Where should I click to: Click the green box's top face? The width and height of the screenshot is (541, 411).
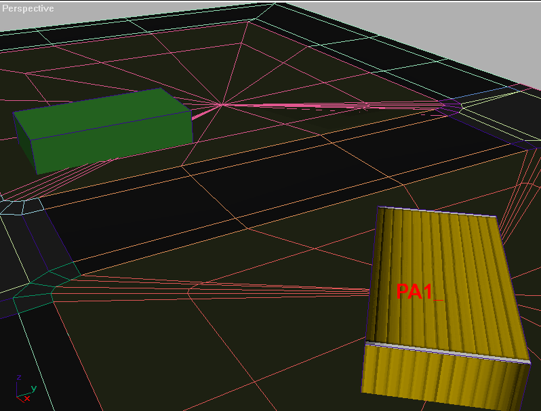pyautogui.click(x=102, y=112)
